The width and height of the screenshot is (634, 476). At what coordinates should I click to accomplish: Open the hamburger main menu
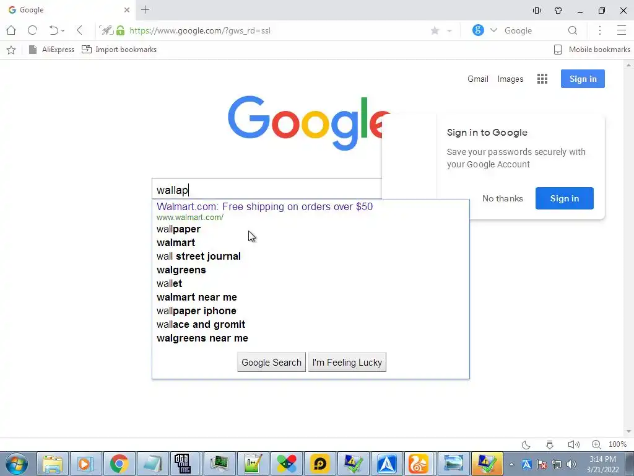[x=622, y=30]
